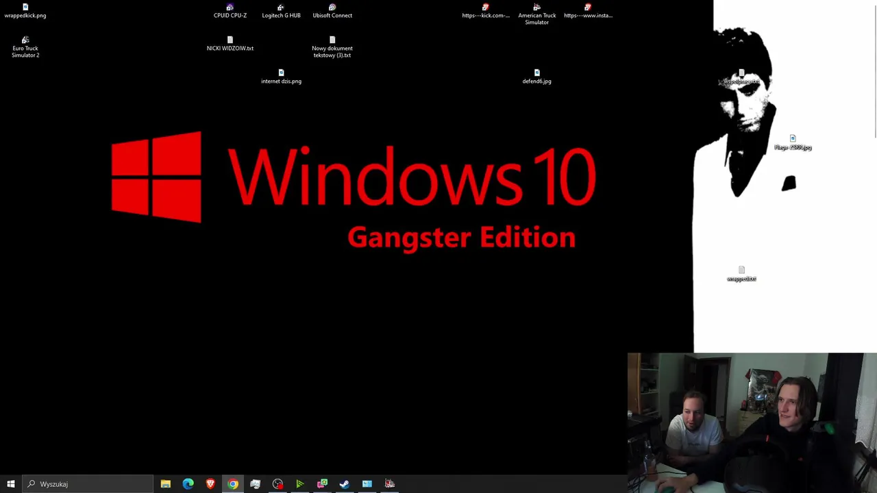Open Logitech G HUB desktop shortcut
Viewport: 877px width, 493px height.
click(x=281, y=11)
